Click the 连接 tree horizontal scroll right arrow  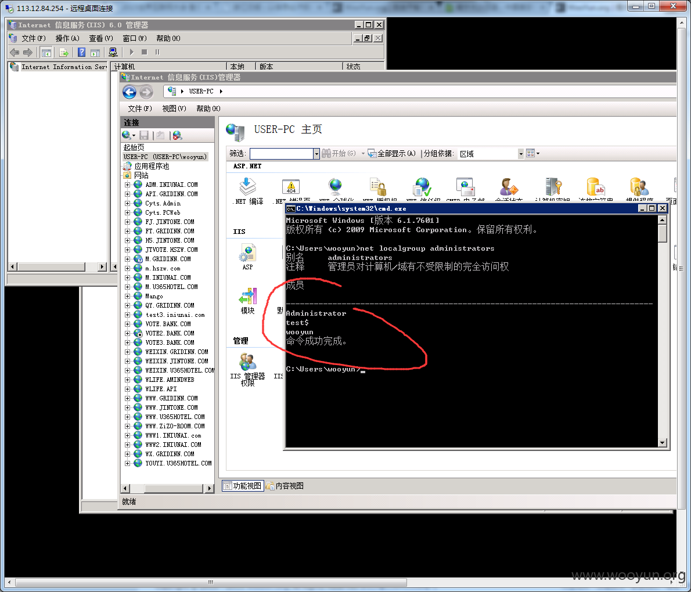point(210,489)
